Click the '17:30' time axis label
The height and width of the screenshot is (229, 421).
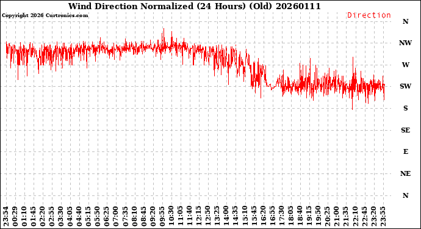point(281,216)
